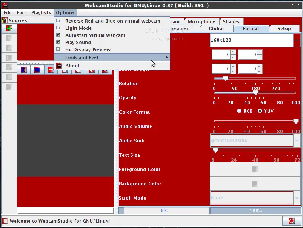Screen dimensions: 303x228
Task: Click the Background Color picker button
Action: 255,184
